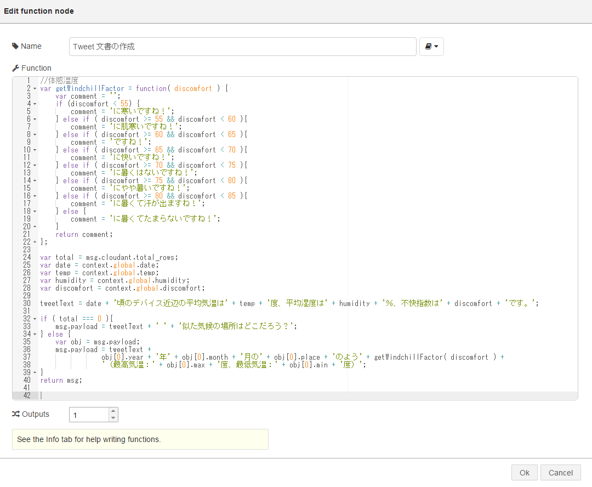Click 'var obj = msg.payload;' on line 35

point(98,342)
